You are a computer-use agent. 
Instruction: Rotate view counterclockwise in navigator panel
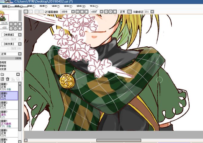[x=11, y=28]
